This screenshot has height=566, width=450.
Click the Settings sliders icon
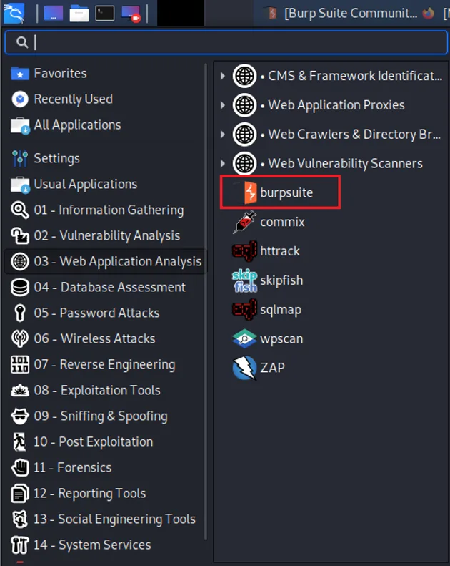20,158
